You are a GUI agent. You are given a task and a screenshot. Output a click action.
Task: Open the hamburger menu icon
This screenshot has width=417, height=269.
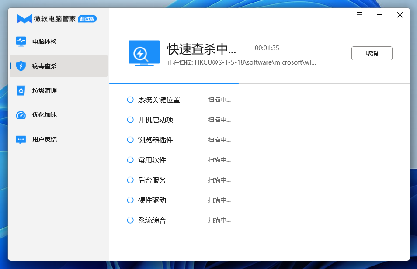click(360, 15)
